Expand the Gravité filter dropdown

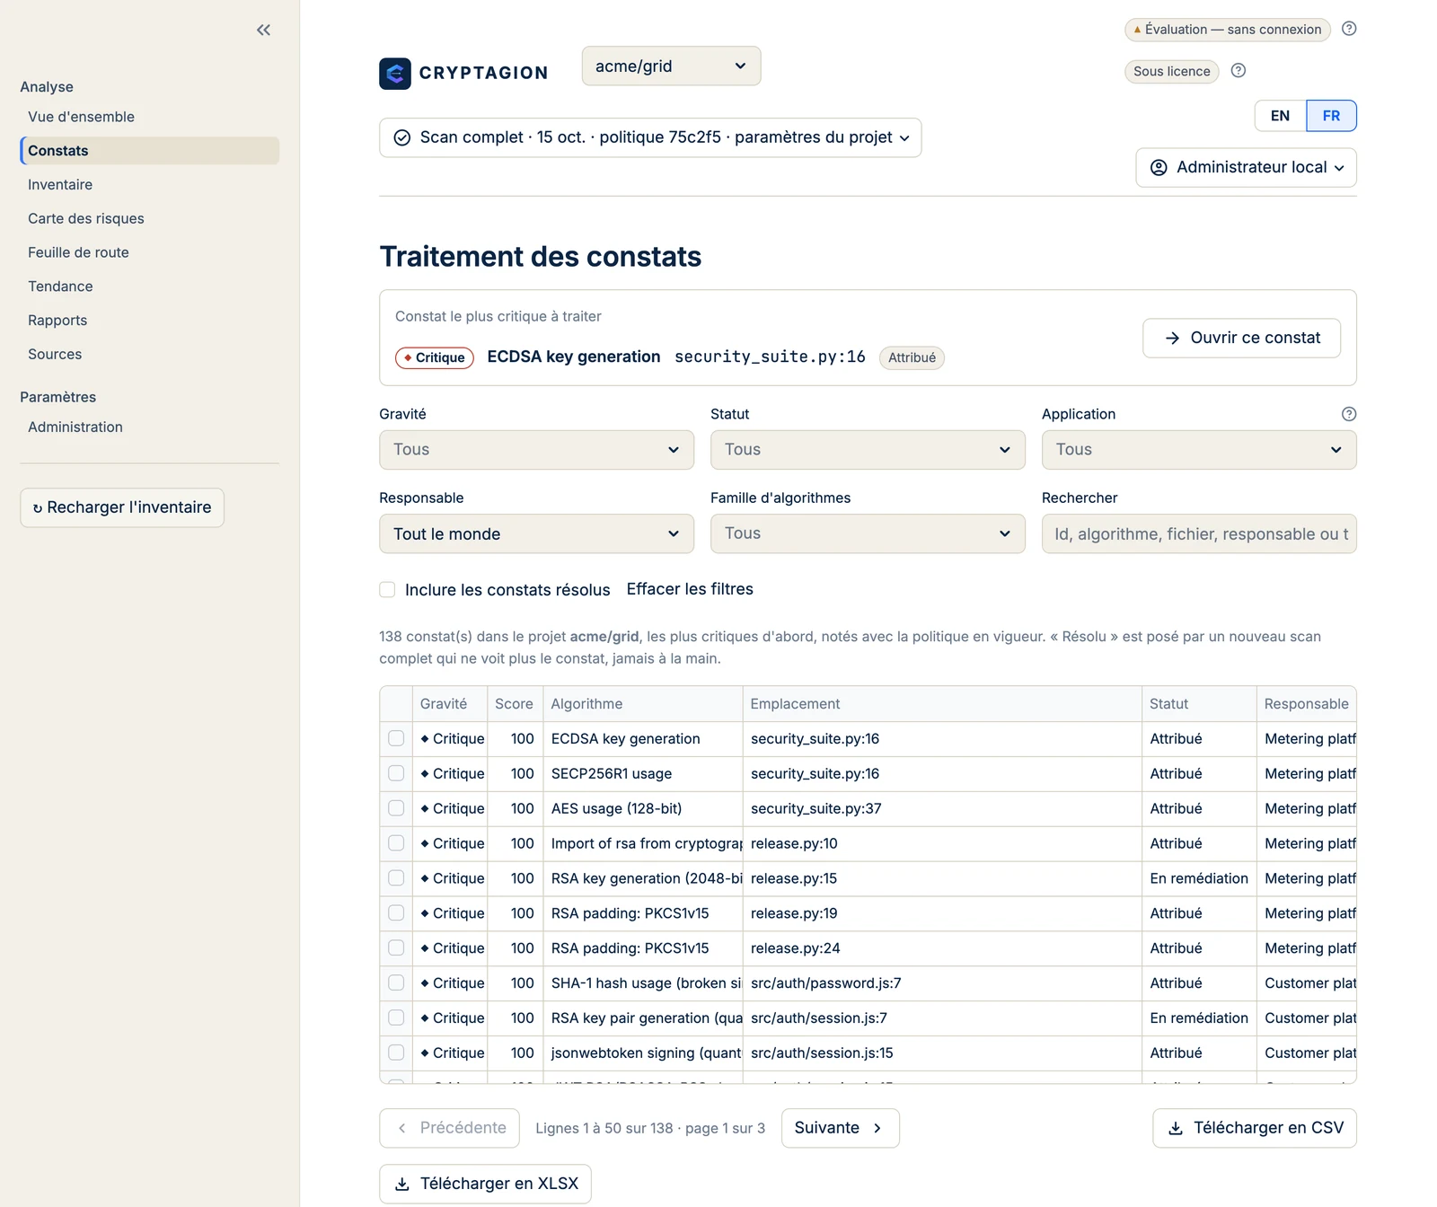click(x=536, y=450)
